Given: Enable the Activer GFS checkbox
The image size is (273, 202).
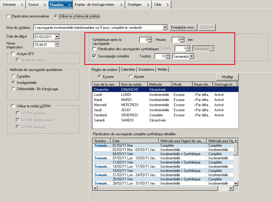Looking at the screenshot, I should coord(13,54).
